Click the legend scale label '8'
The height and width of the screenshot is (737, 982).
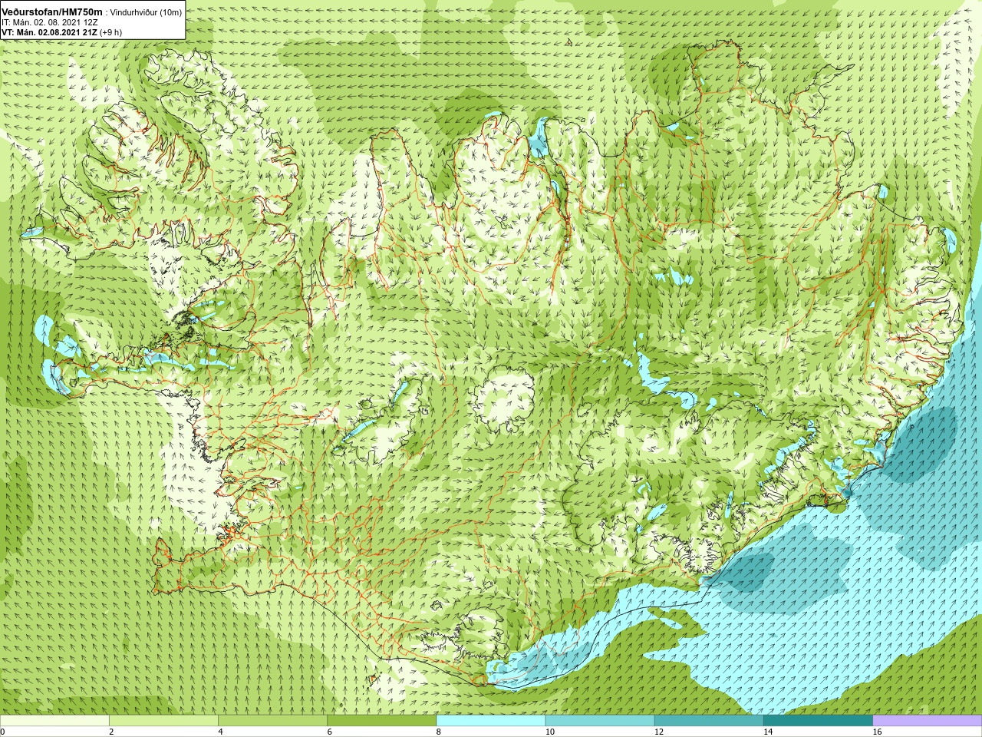point(439,732)
